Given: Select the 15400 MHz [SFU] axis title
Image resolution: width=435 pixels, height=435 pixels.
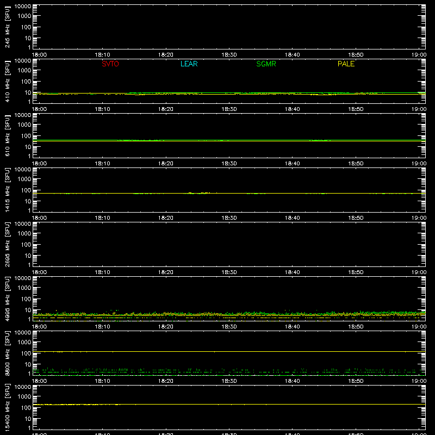Looking at the screenshot, I should (8, 407).
